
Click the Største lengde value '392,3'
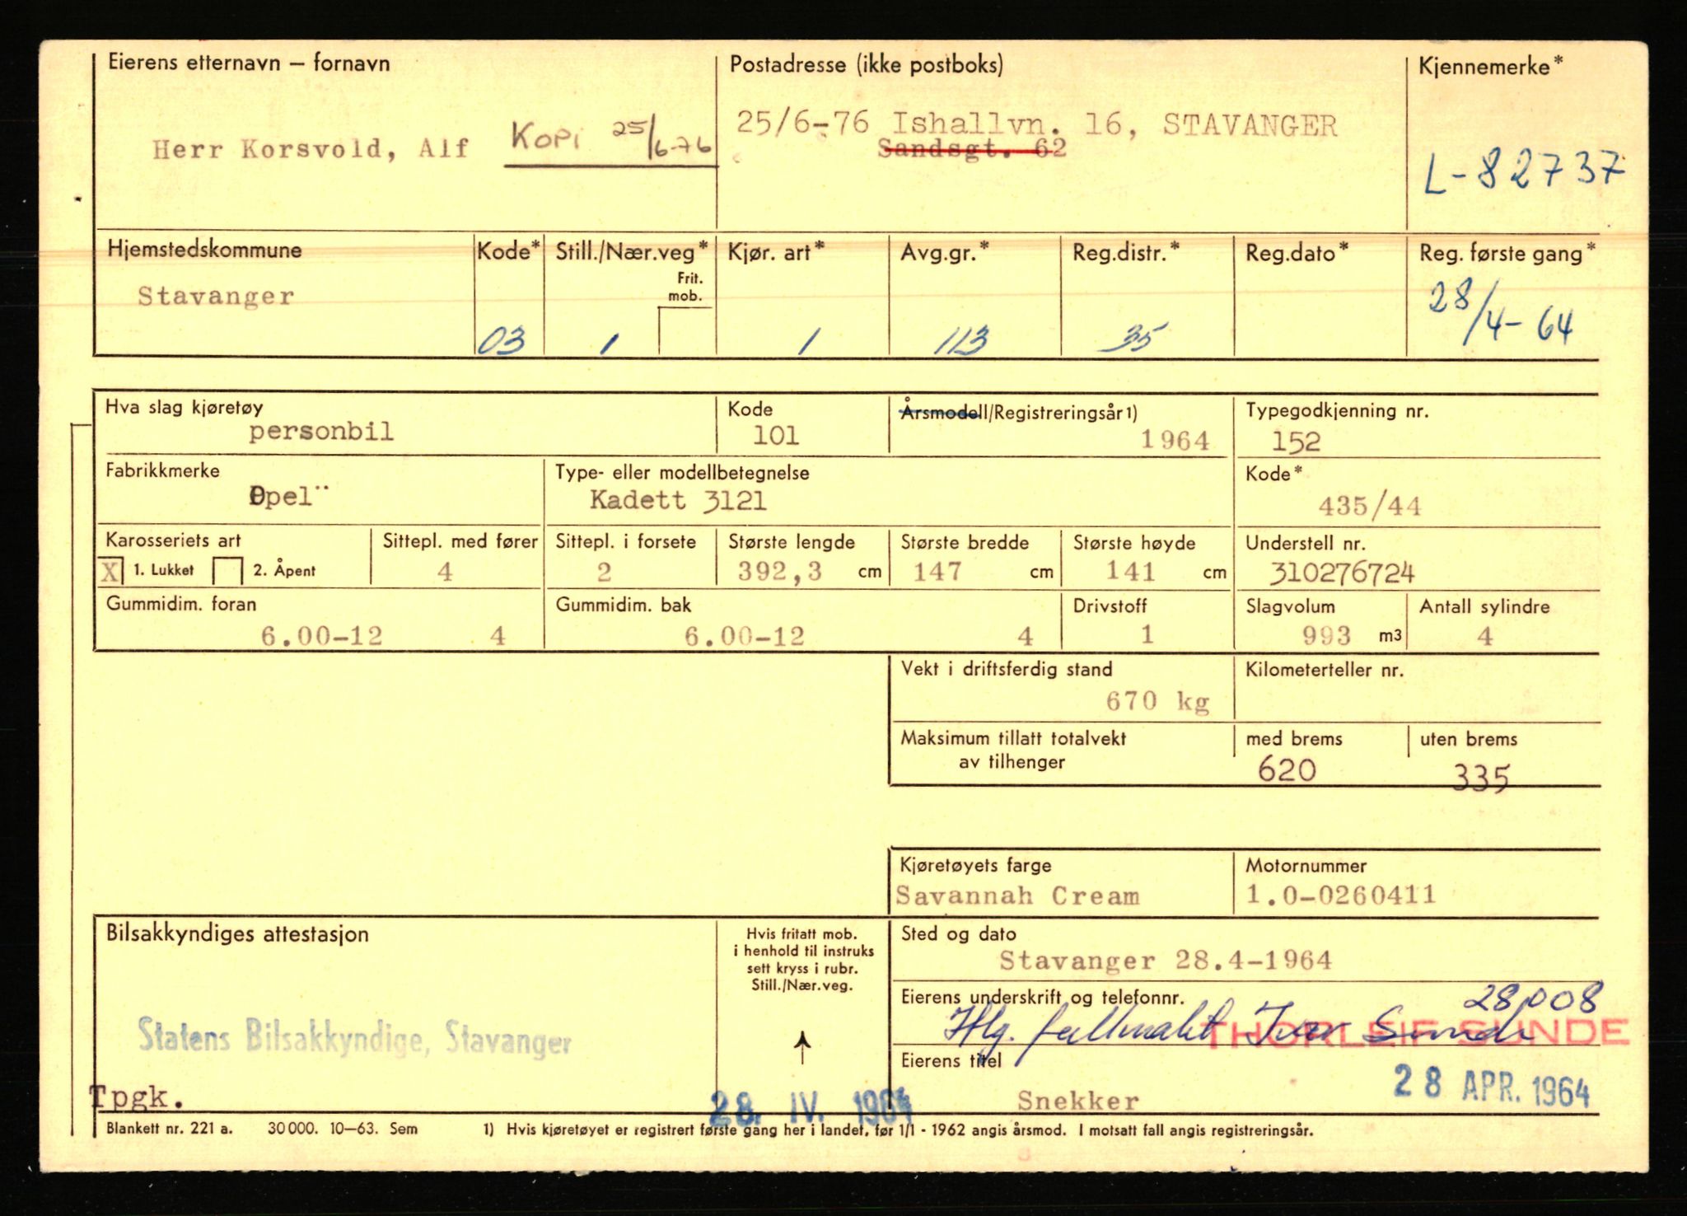(780, 571)
